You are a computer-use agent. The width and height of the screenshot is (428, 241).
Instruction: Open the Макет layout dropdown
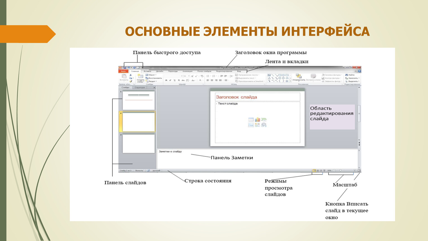coord(151,75)
